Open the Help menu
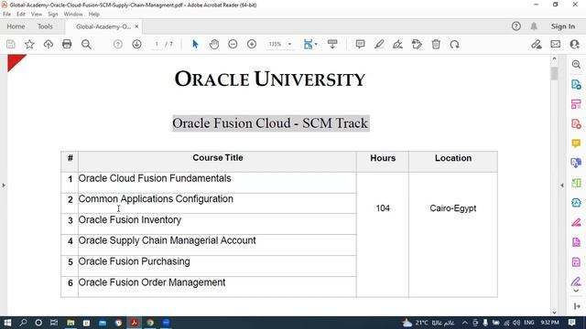586x329 pixels. (x=93, y=15)
